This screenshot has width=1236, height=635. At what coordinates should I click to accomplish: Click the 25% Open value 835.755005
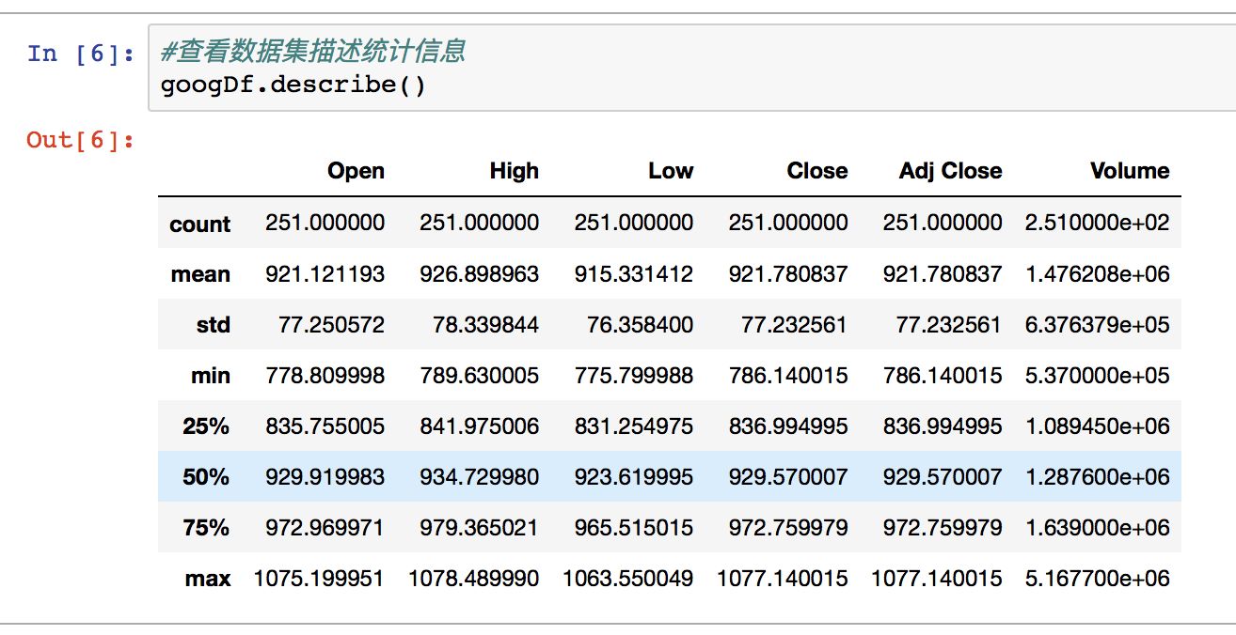(x=325, y=426)
